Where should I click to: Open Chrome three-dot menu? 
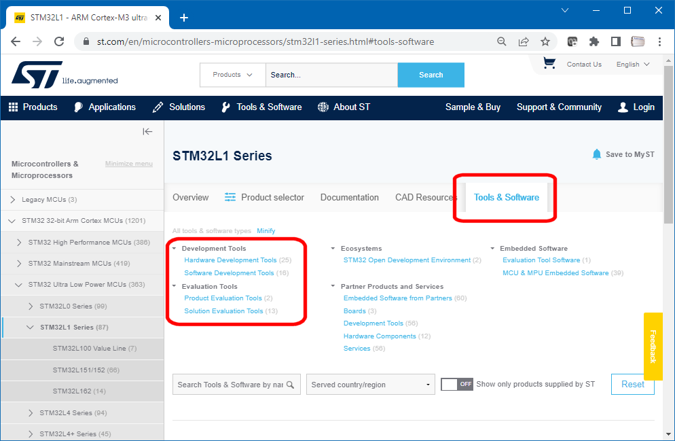[x=659, y=41]
